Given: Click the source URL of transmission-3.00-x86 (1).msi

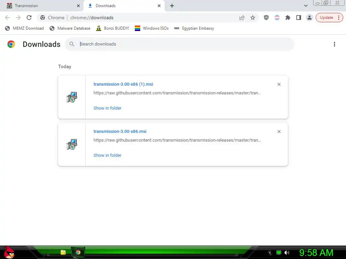Looking at the screenshot, I should [x=177, y=93].
